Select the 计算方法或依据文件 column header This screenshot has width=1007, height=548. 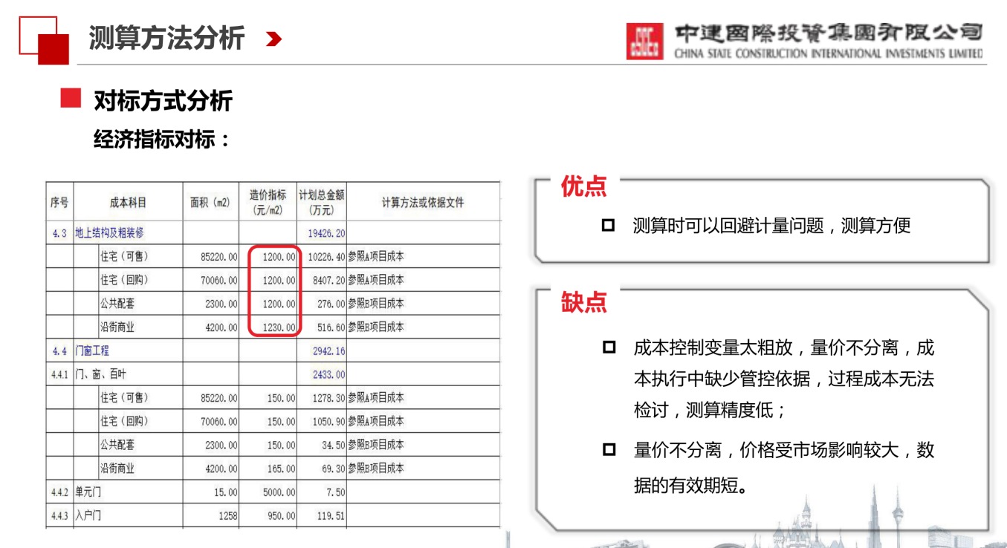click(x=423, y=202)
